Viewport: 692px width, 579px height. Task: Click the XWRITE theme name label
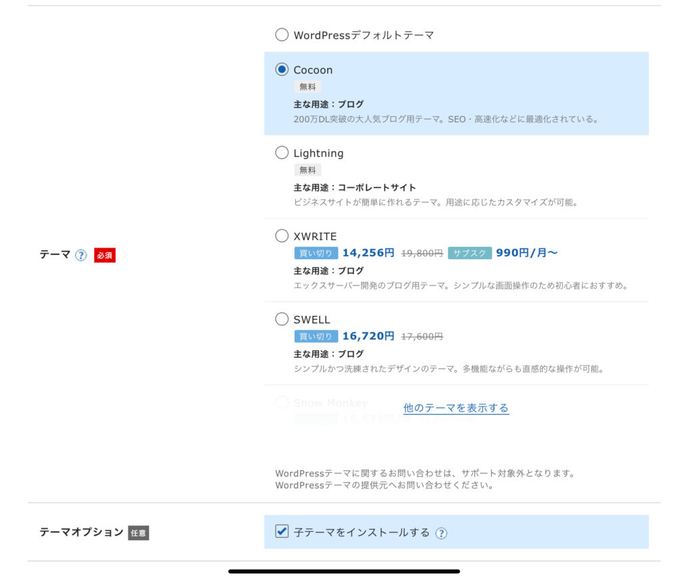click(315, 236)
